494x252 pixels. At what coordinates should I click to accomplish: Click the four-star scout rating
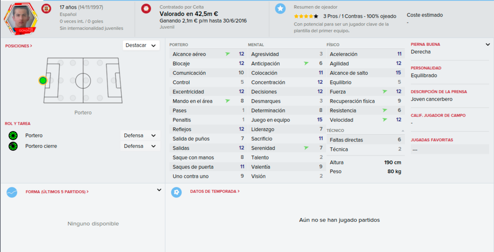(x=306, y=16)
